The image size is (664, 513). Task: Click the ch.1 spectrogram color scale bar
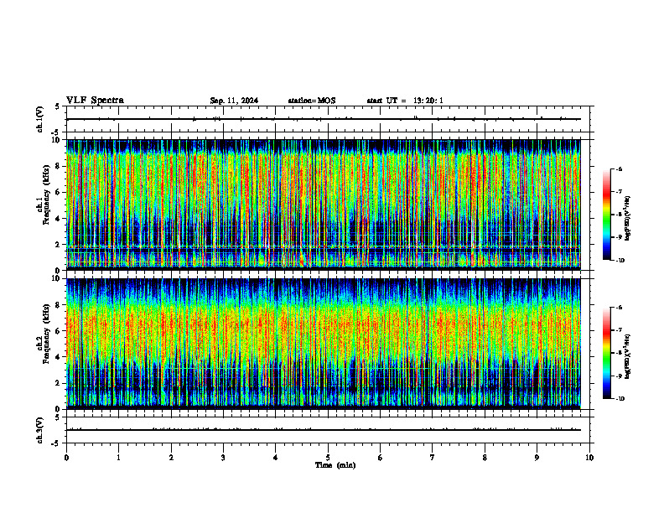coord(606,215)
